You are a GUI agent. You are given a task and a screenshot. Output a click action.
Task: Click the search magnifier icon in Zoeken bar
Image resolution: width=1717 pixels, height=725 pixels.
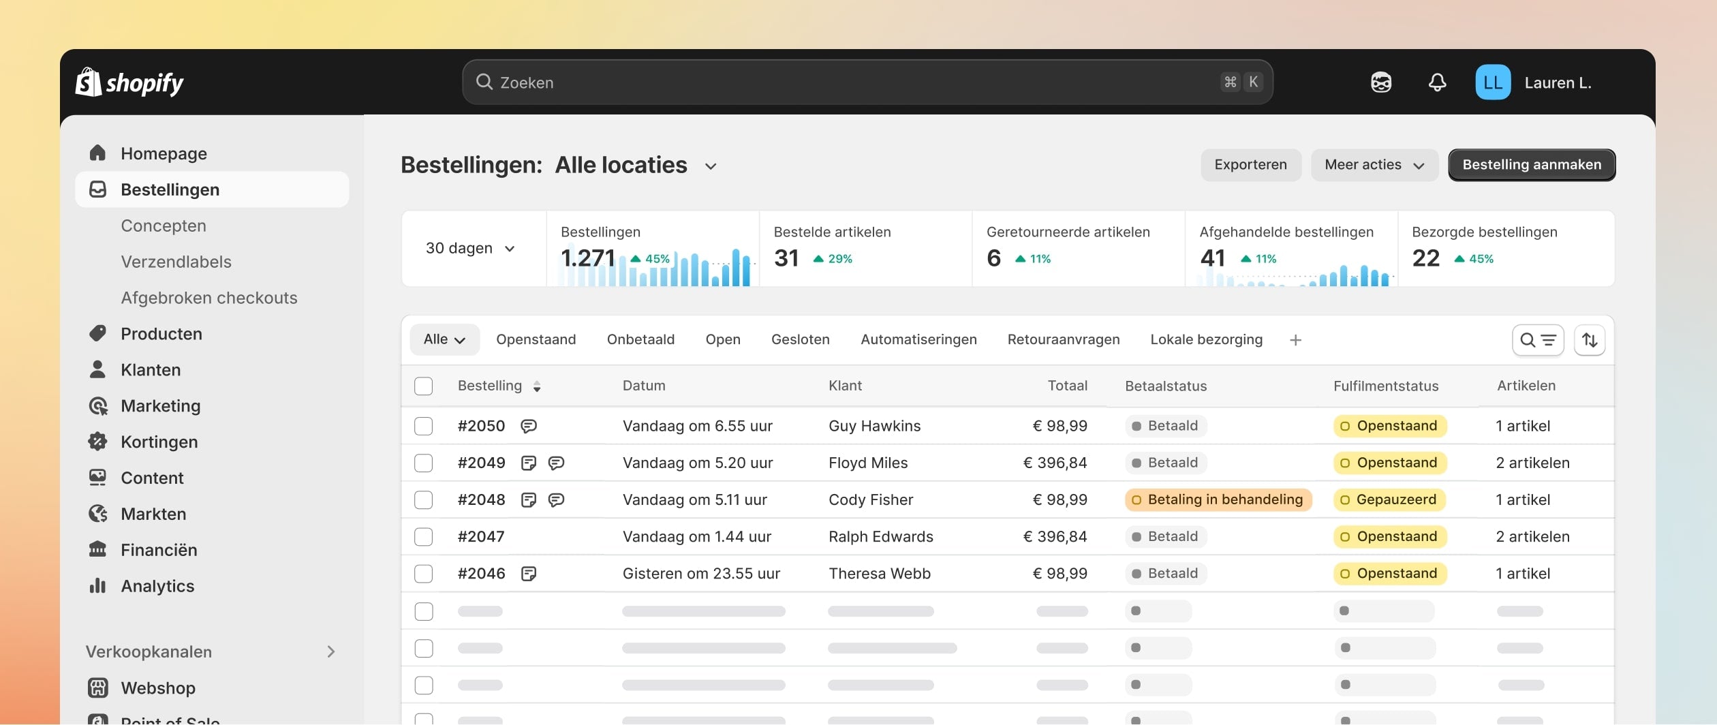[484, 82]
